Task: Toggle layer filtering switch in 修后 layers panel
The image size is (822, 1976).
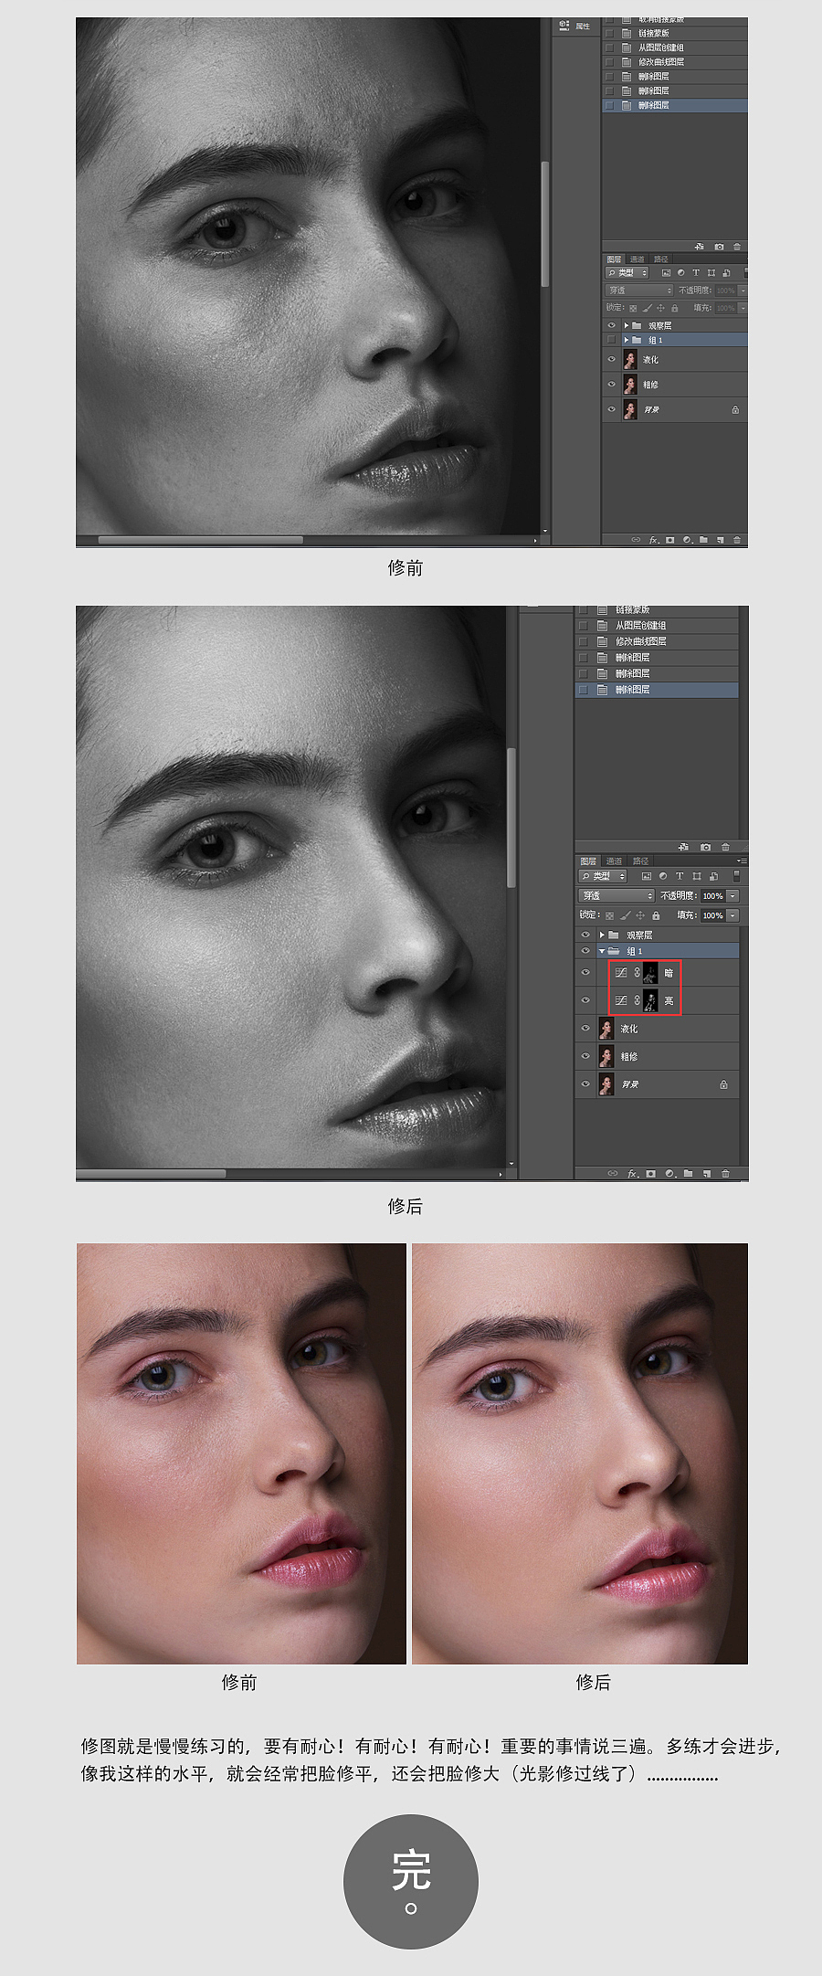Action: tap(736, 876)
